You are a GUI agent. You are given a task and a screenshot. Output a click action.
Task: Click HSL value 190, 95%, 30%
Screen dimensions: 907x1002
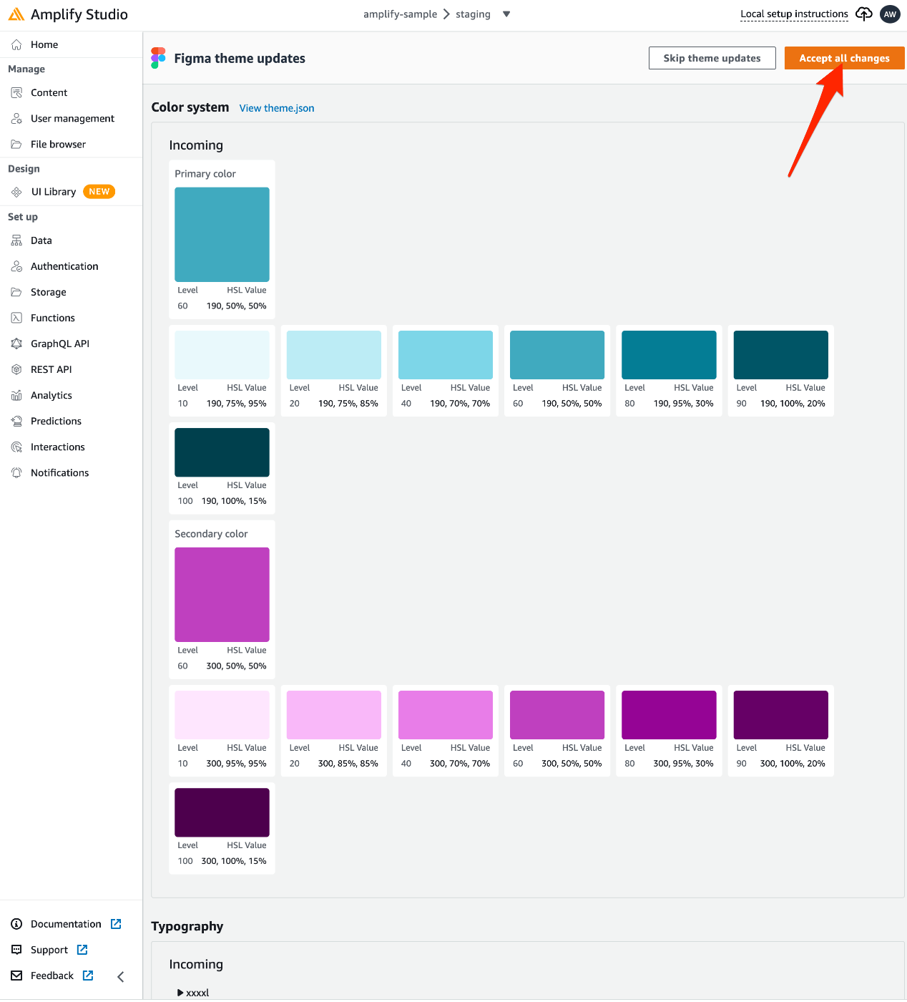[x=684, y=404]
